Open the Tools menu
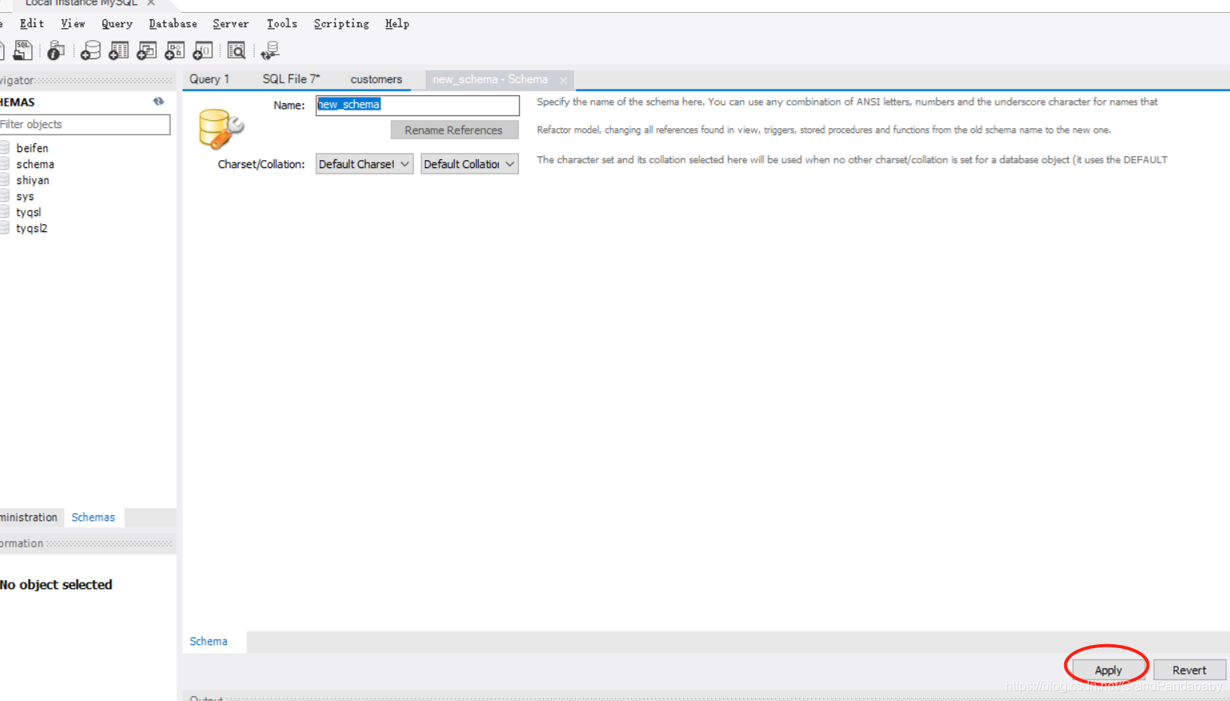 point(282,24)
